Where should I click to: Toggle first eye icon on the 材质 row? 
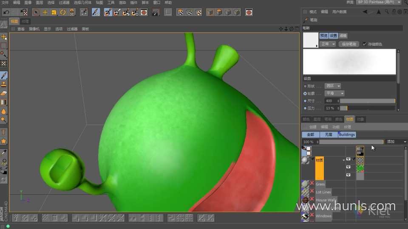click(348, 159)
